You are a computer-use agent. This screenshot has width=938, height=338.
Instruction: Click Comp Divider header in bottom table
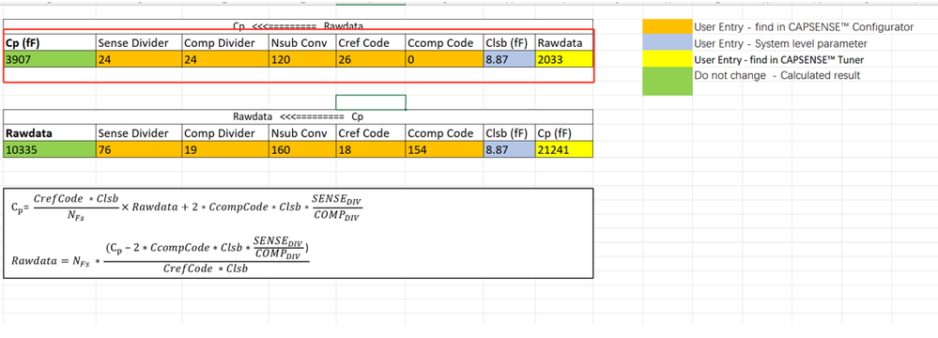coord(225,132)
